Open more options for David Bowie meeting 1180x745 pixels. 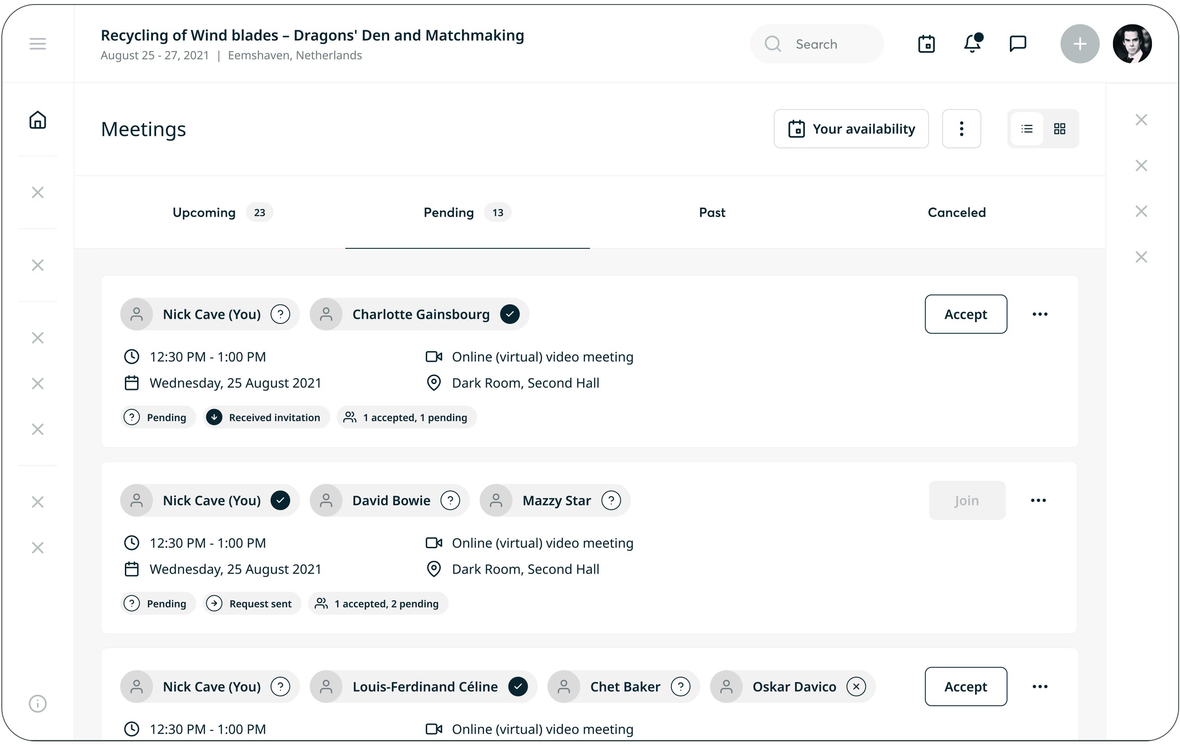(1038, 500)
